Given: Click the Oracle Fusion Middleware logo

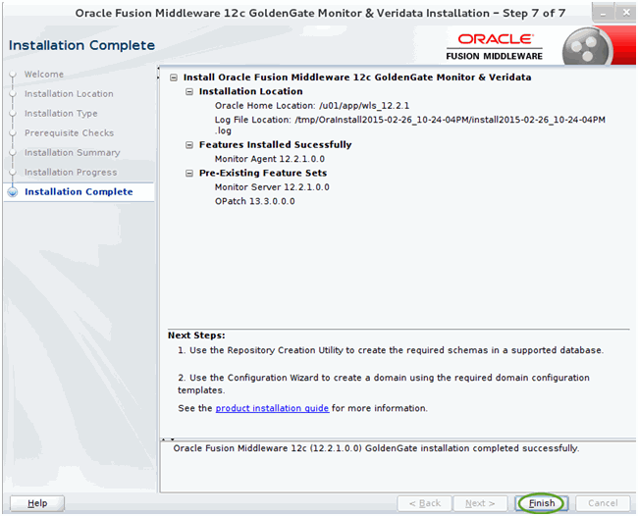Looking at the screenshot, I should (x=495, y=47).
